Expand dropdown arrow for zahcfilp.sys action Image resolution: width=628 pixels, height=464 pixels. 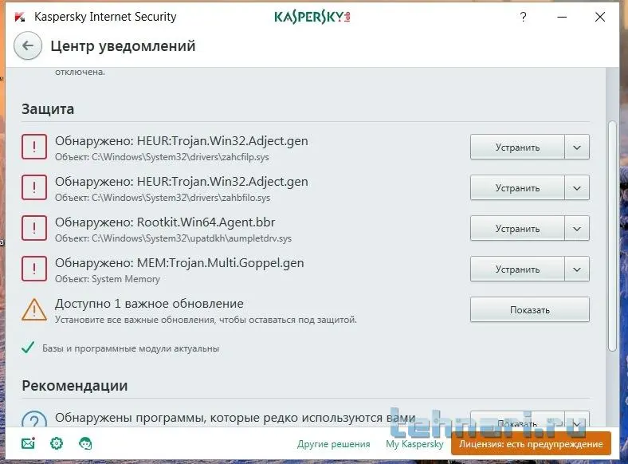[x=577, y=147]
